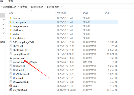
Task: Click the styles folder icon
Action: click(11, 34)
